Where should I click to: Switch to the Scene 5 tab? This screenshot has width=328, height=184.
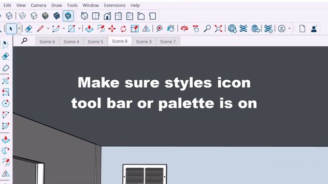pos(96,41)
